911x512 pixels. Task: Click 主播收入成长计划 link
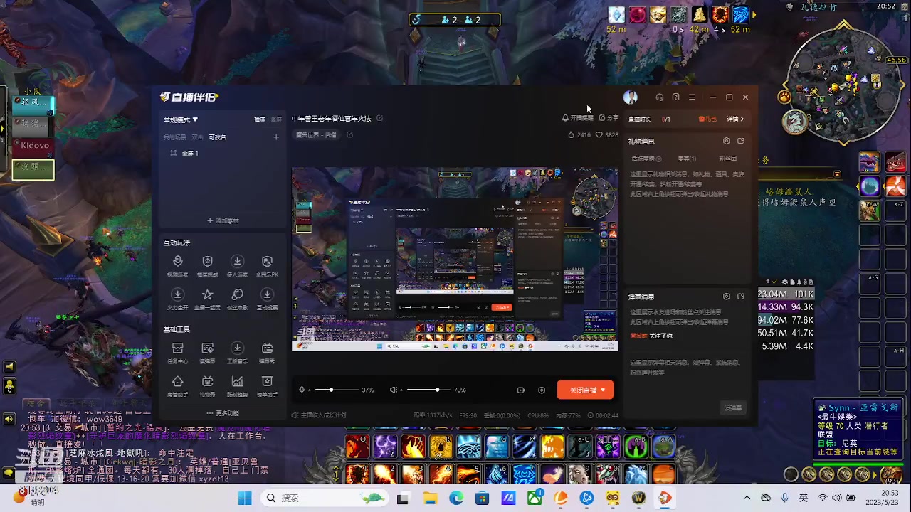coord(319,415)
